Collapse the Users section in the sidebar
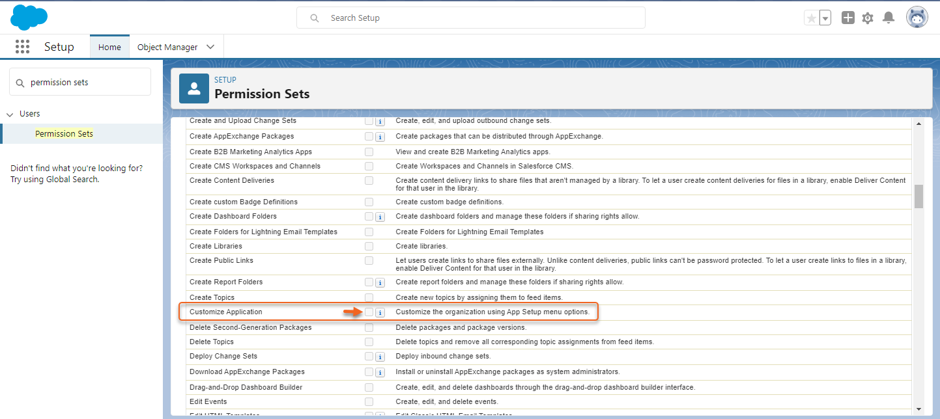 click(x=10, y=113)
